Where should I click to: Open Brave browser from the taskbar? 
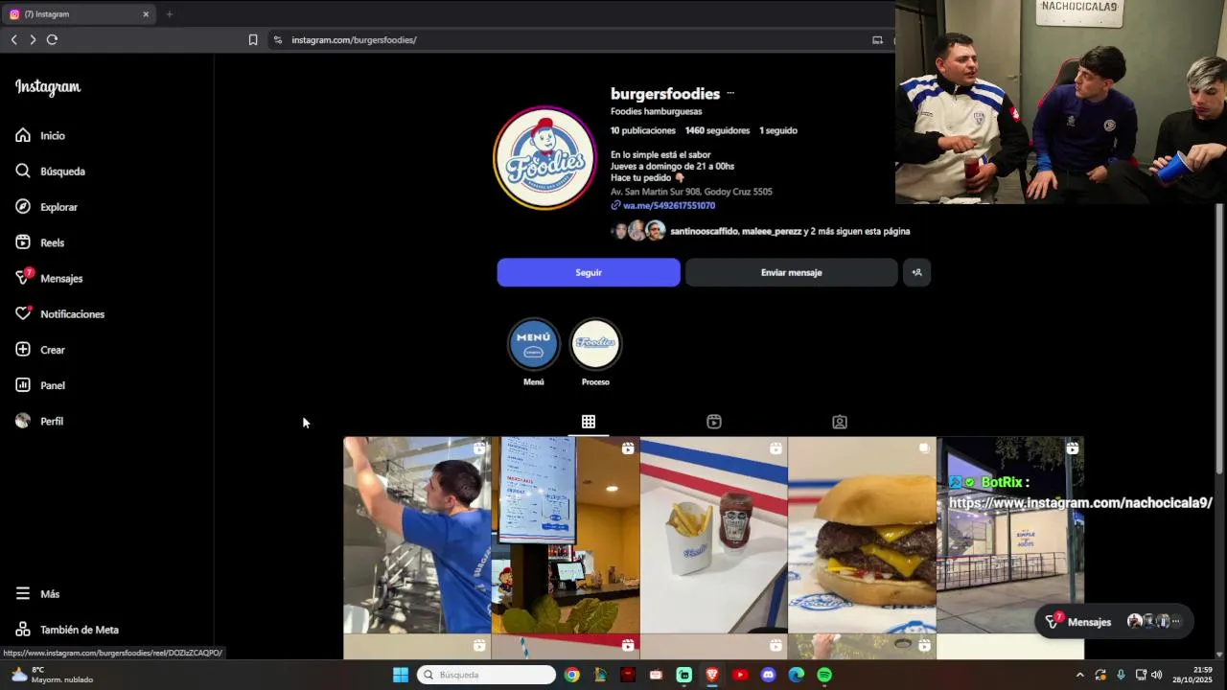coord(712,675)
